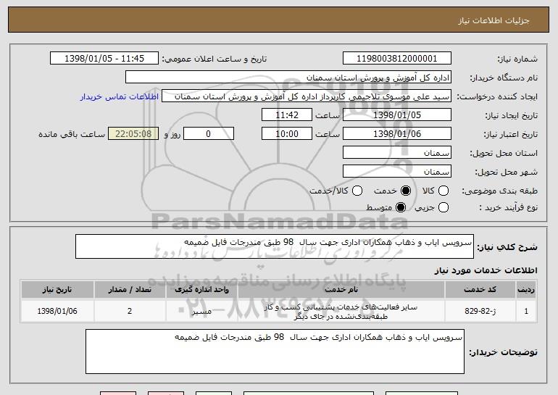
Task: Click the validity date field 1398/01/06
Action: click(x=397, y=134)
